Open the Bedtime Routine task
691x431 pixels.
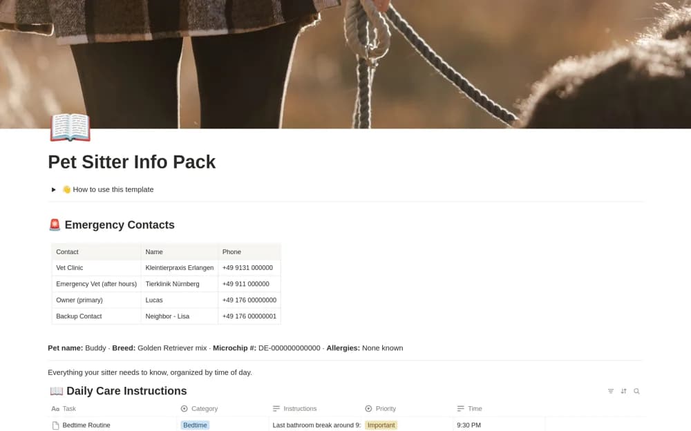(x=86, y=425)
